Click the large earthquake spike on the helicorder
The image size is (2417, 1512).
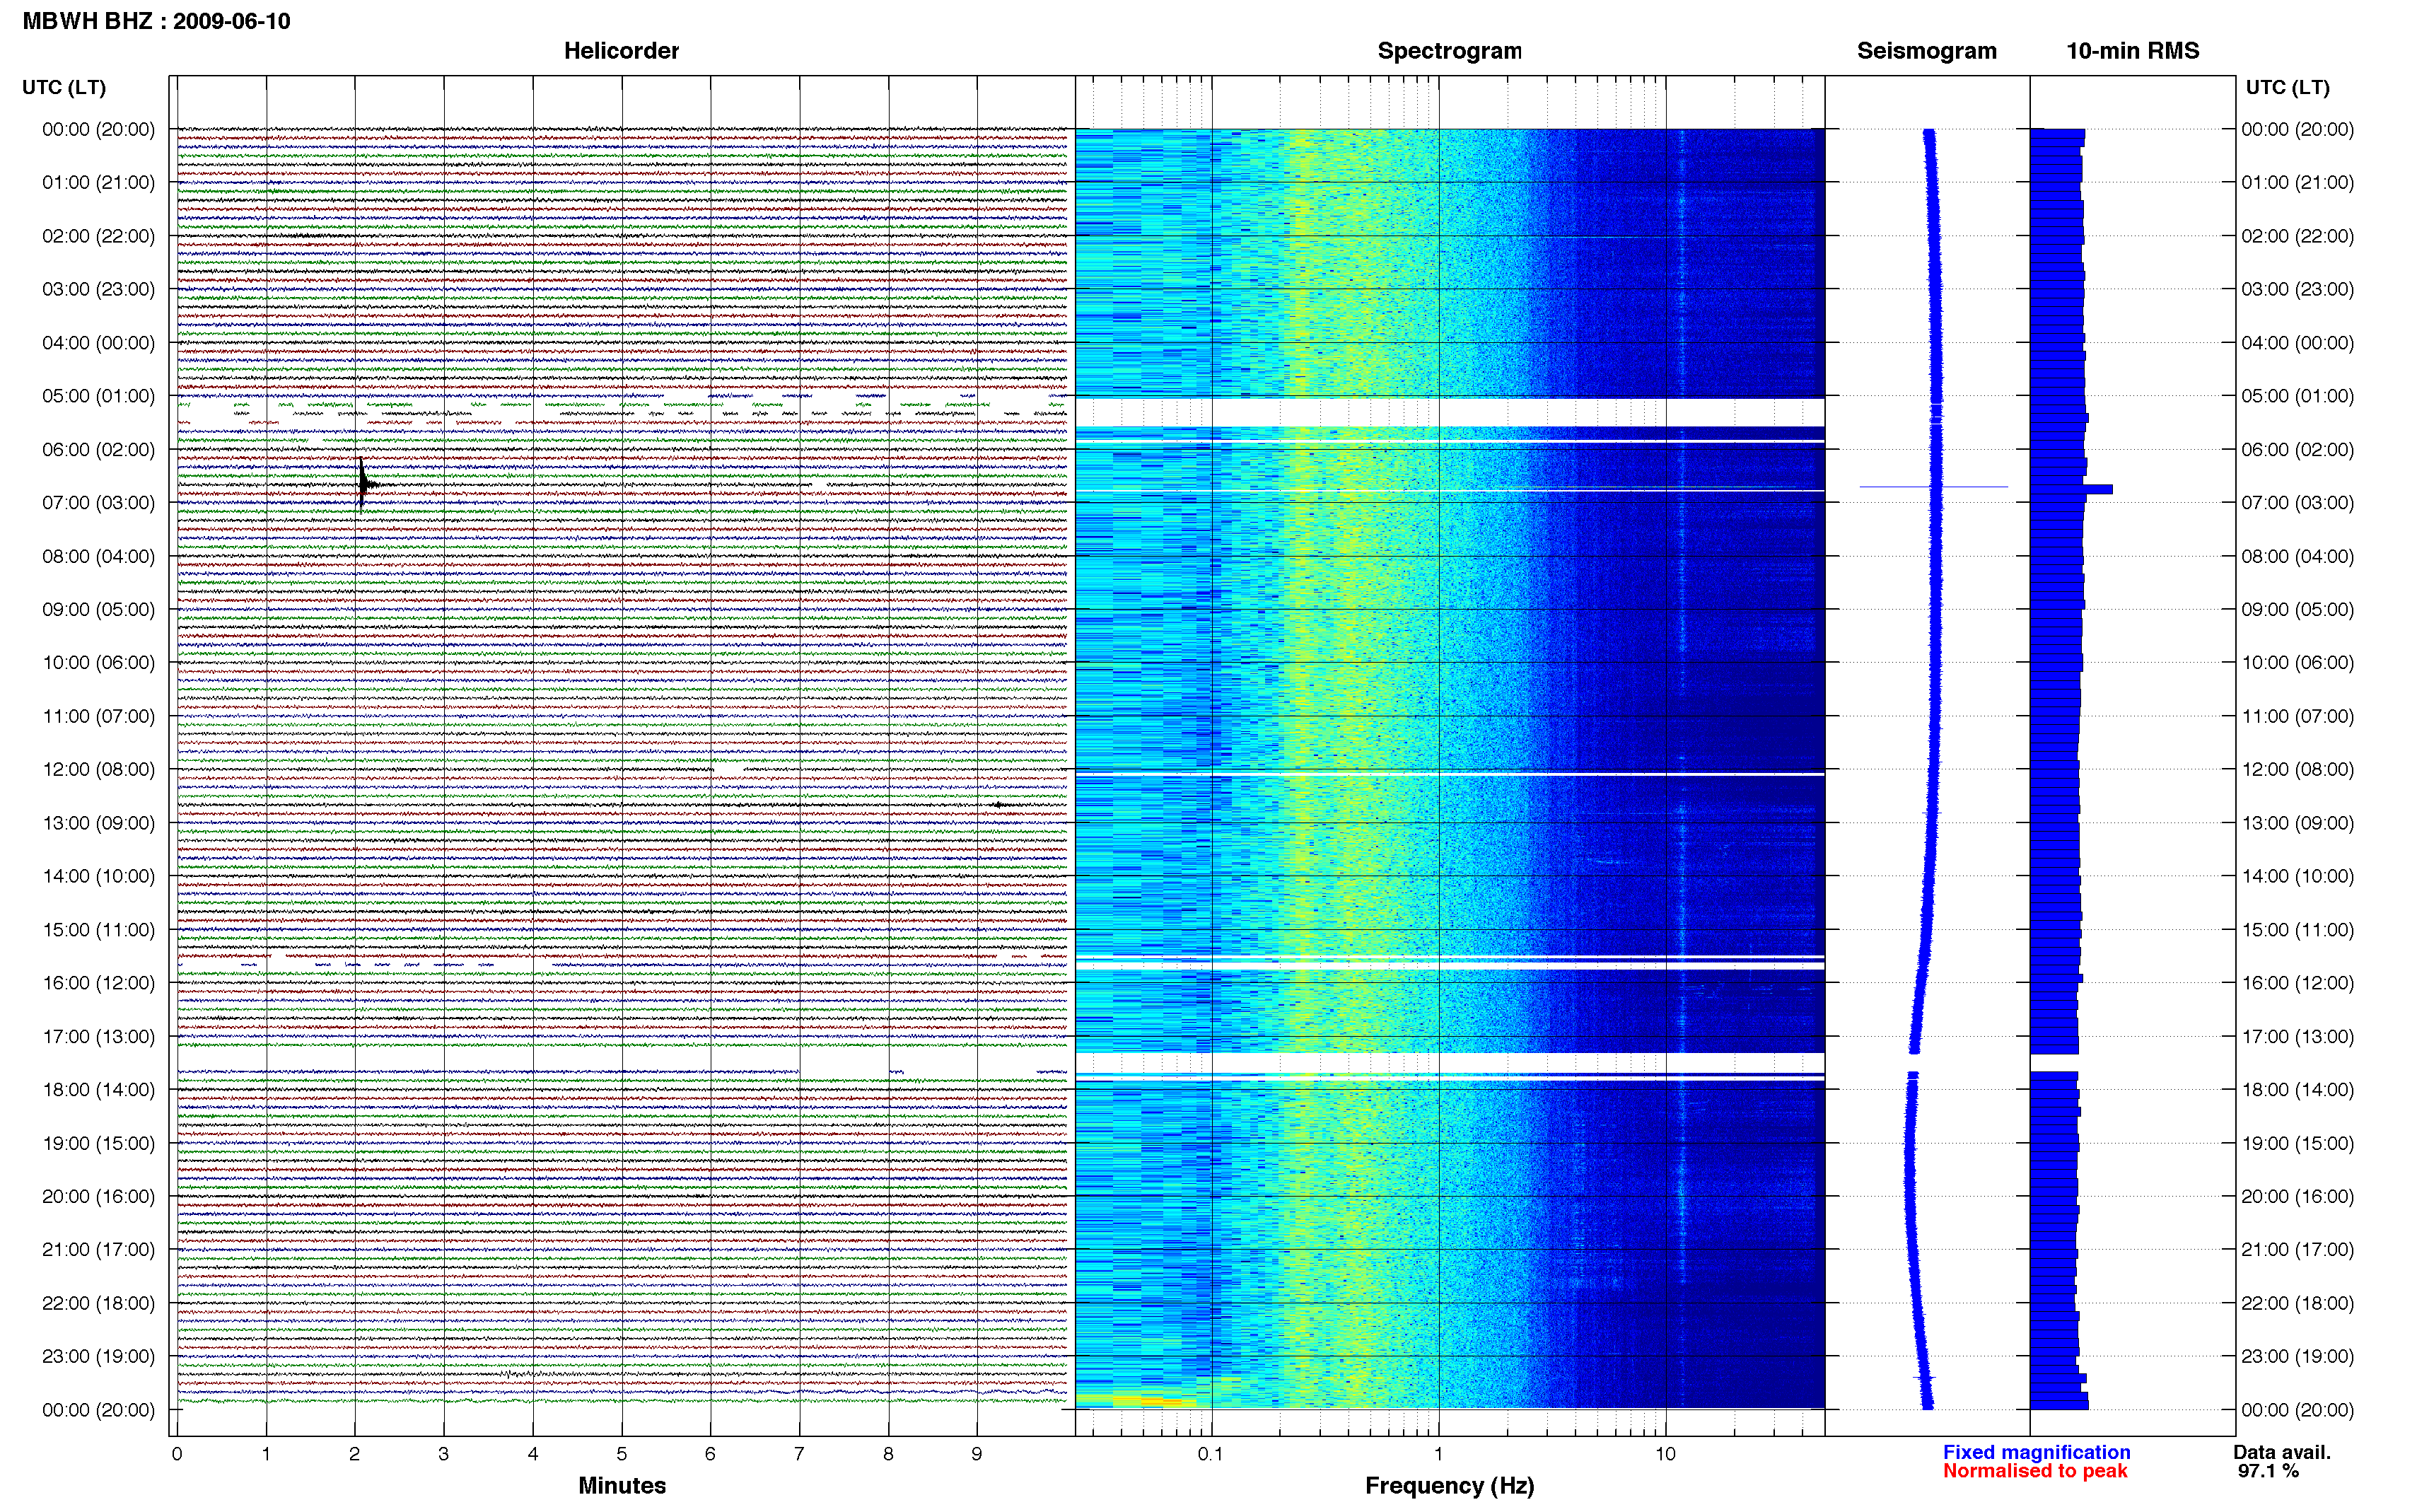point(364,484)
